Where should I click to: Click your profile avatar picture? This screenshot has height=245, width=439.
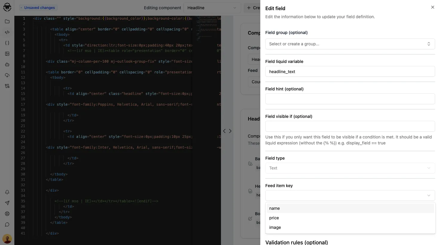click(7, 239)
